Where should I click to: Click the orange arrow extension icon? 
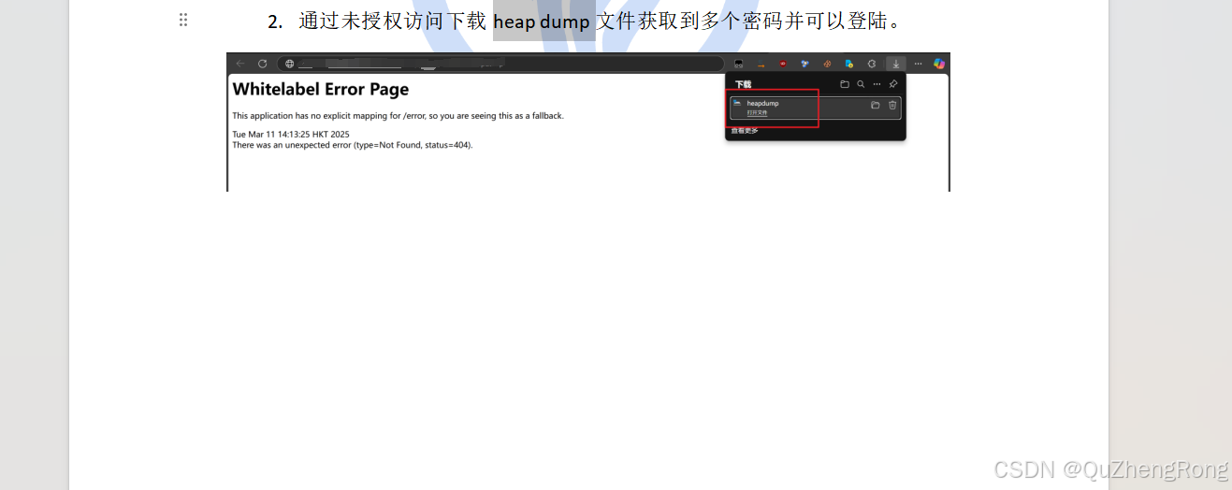coord(761,64)
